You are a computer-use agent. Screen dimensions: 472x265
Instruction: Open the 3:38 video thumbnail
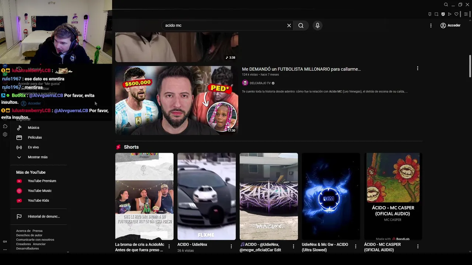click(x=177, y=47)
